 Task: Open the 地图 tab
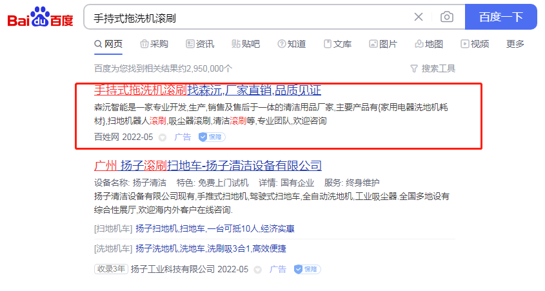click(x=428, y=44)
